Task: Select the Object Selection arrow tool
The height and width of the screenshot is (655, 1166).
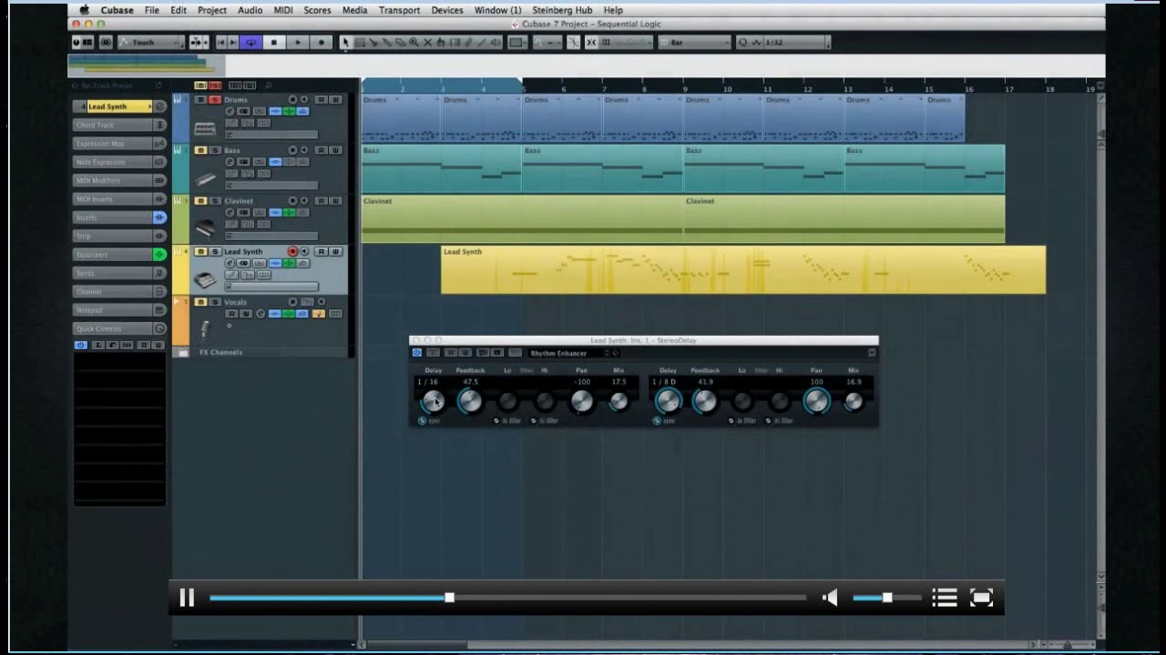Action: (x=346, y=42)
